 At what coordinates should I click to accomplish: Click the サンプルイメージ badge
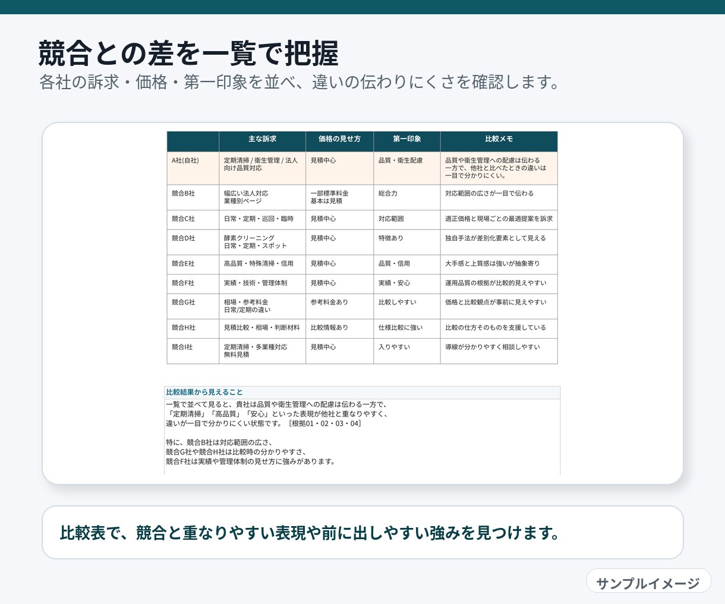point(648,581)
